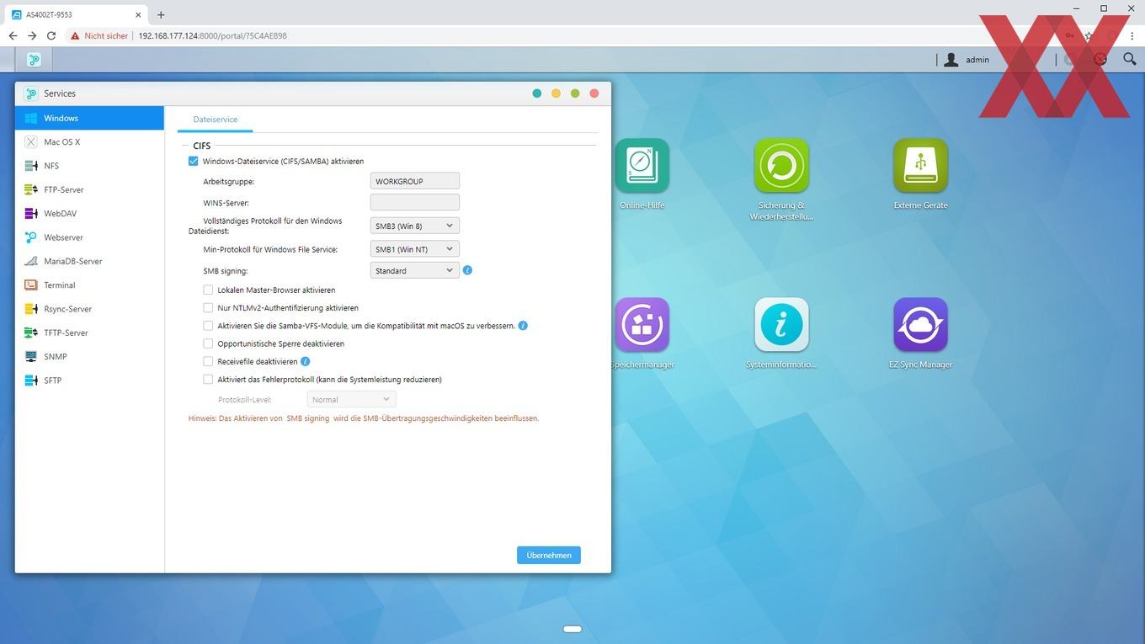
Task: Click the Arbeitsgruppe WORKGROUP field
Action: pos(415,181)
